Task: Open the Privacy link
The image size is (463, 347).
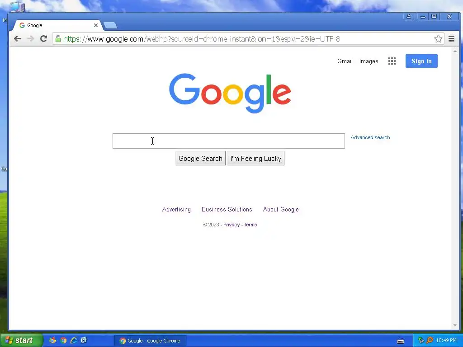Action: point(231,225)
